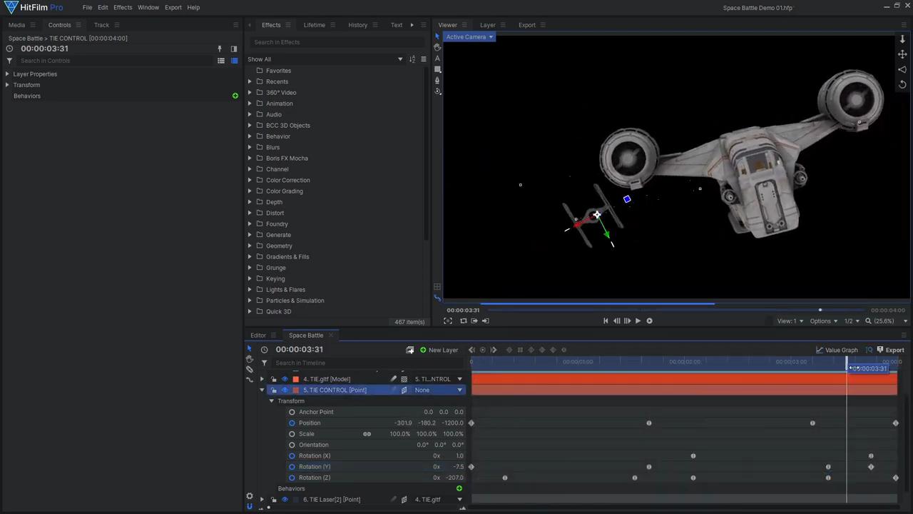Open the viewer Options dropdown
This screenshot has height=514, width=913.
824,321
